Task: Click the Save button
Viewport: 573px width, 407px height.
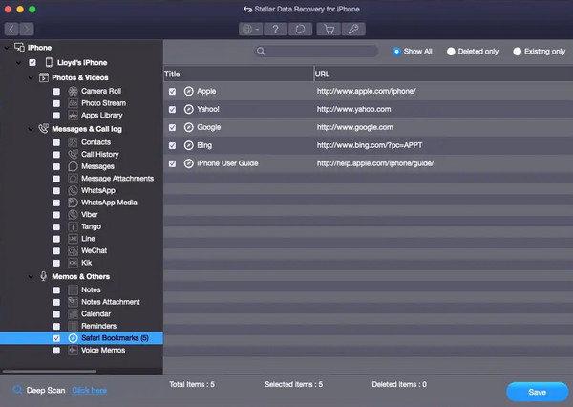Action: (x=537, y=392)
